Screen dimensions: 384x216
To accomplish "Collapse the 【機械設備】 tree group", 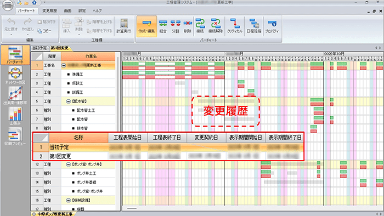I will coord(69,200).
